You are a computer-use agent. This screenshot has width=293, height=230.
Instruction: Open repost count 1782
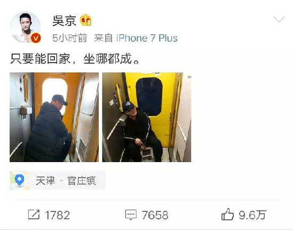(57, 215)
